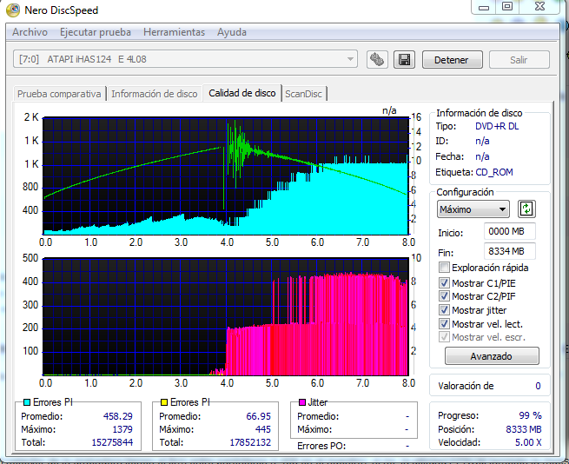Uncheck the Mostrar jitter checkbox

pyautogui.click(x=445, y=310)
